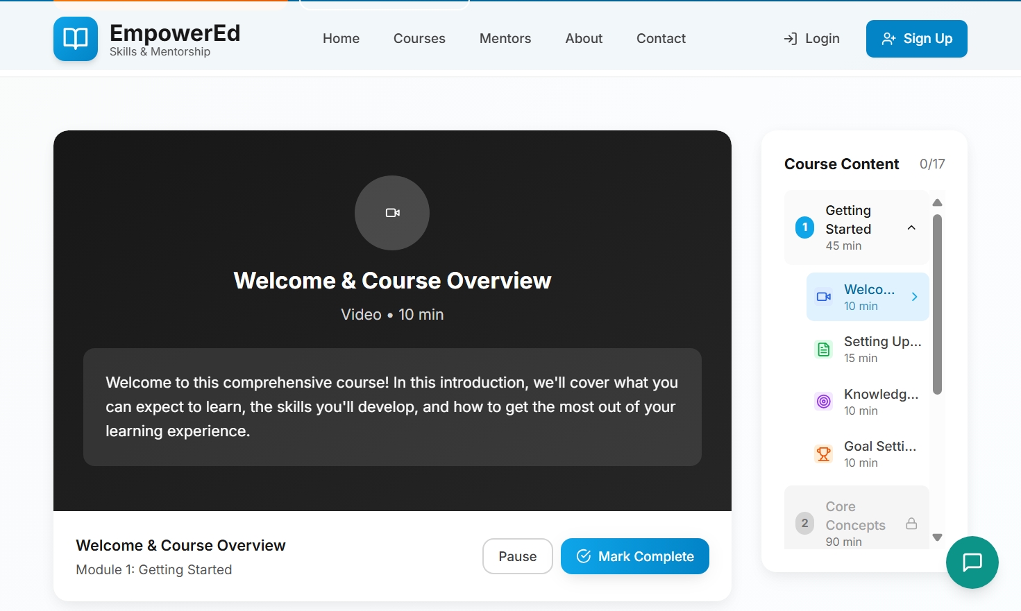
Task: Select the Goal Setti... lesson title
Action: click(x=880, y=446)
